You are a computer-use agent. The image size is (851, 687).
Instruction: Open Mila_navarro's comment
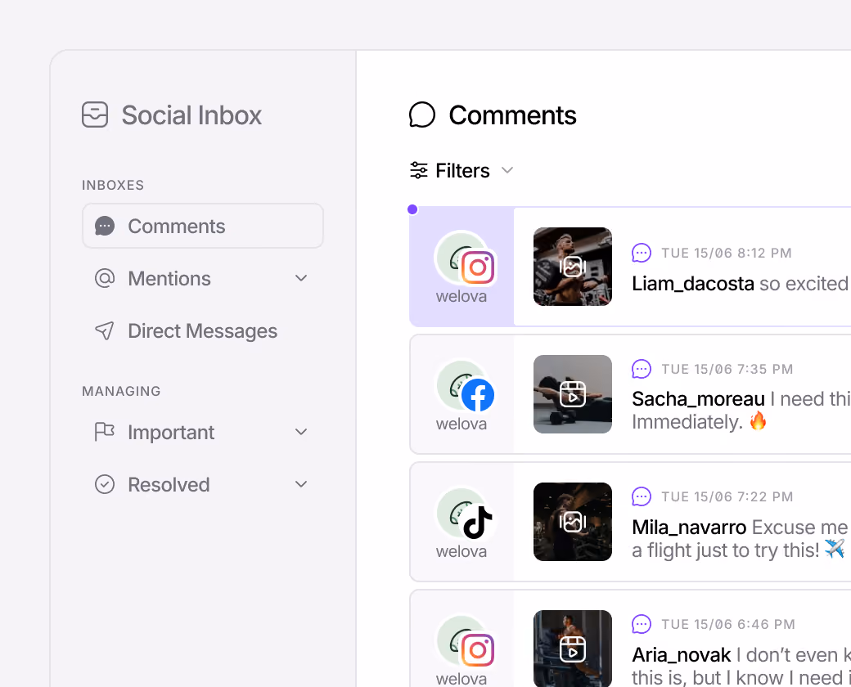[630, 522]
